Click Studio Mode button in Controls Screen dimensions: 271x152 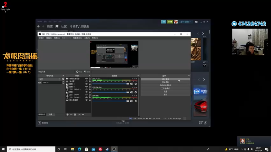(165, 88)
